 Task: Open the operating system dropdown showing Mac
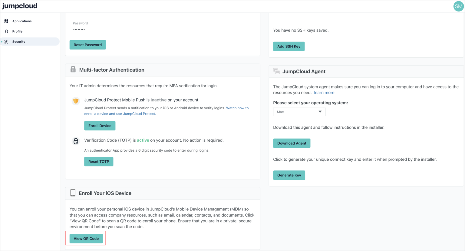[x=299, y=112]
